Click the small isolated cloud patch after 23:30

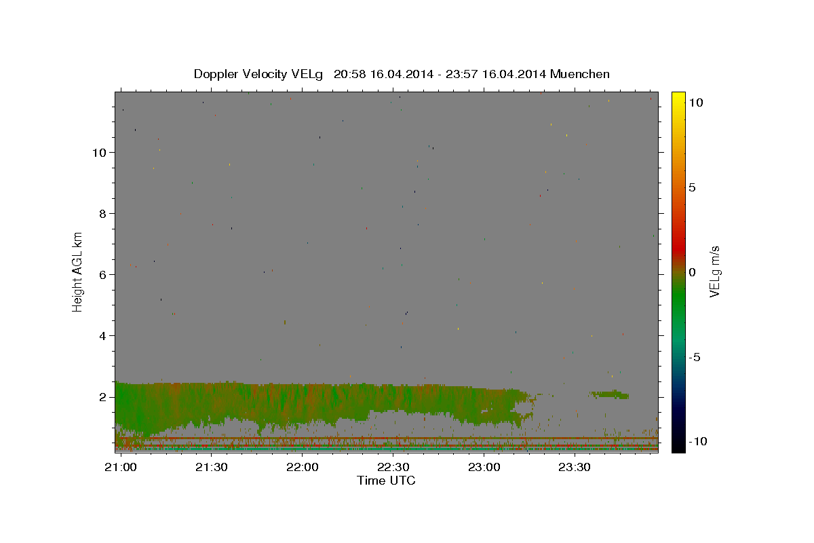610,394
